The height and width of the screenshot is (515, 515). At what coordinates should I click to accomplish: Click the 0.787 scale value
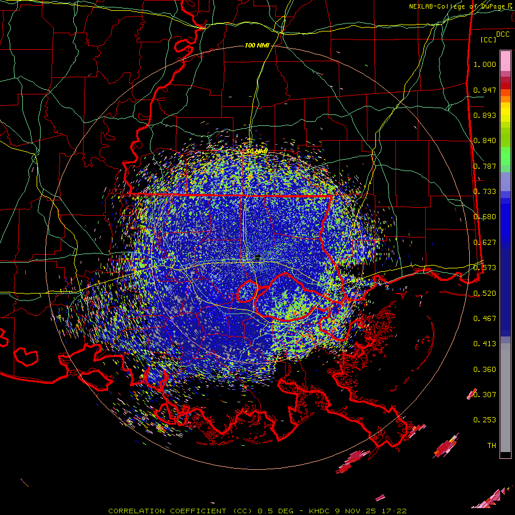485,166
